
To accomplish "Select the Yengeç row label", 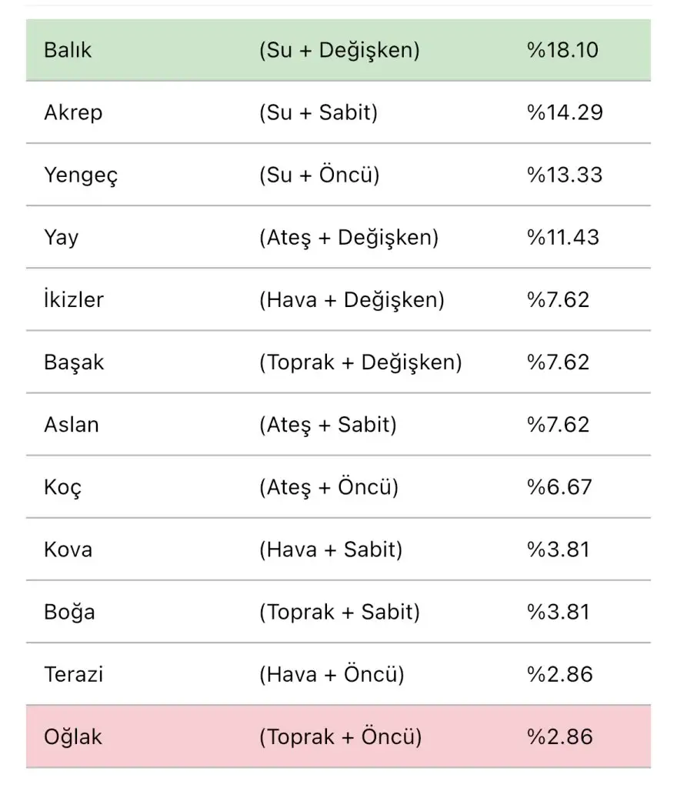I will pos(81,175).
